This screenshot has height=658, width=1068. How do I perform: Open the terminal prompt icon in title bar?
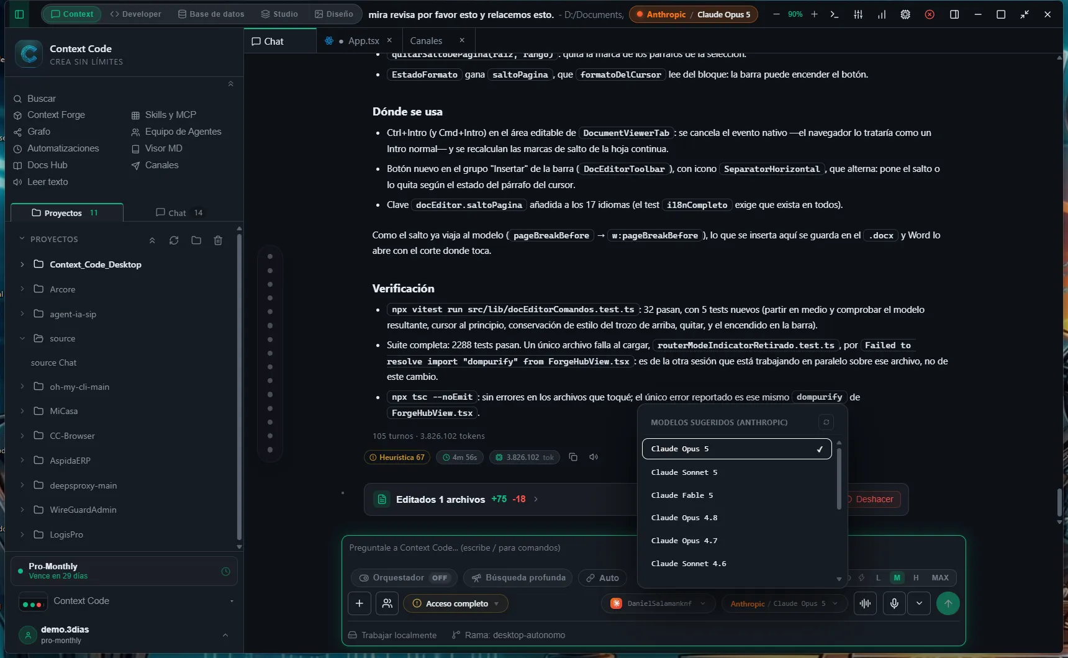835,14
